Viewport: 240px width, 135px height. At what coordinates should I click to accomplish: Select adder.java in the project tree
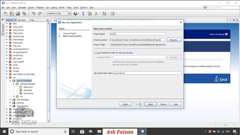(x=28, y=87)
